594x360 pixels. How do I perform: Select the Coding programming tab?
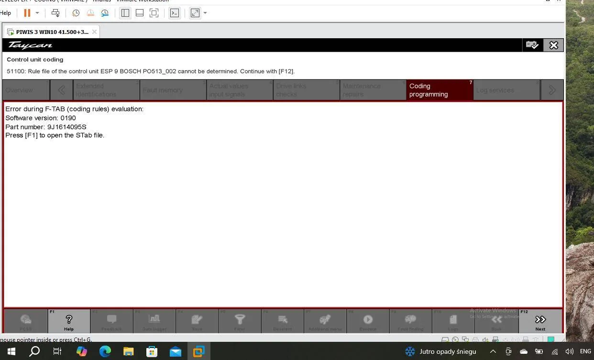pos(440,90)
